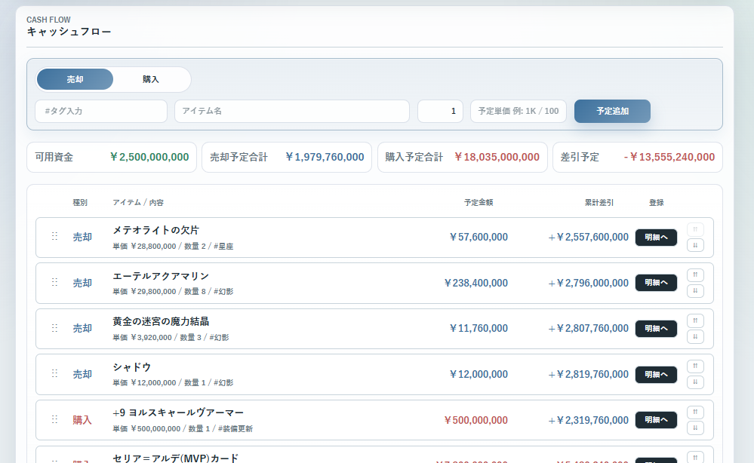Switch to 売却 mode
The image size is (754, 463).
coord(75,79)
